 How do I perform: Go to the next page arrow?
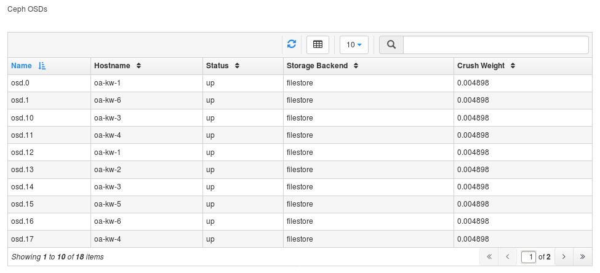564,256
